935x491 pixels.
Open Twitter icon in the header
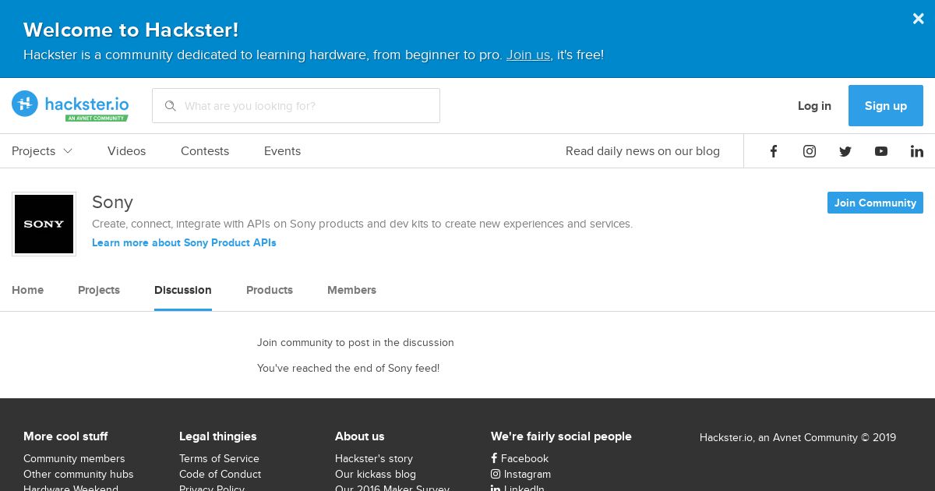coord(845,151)
